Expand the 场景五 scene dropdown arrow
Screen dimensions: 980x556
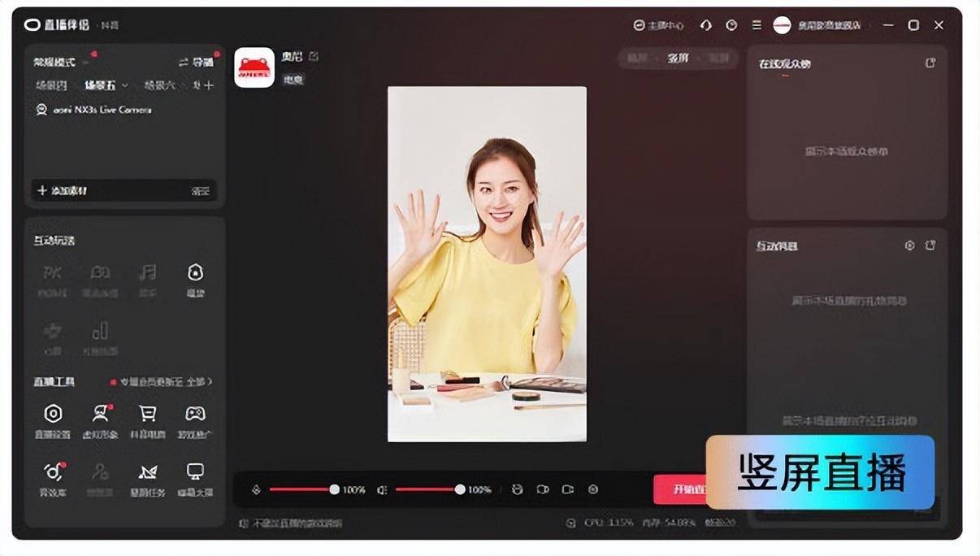[x=124, y=85]
